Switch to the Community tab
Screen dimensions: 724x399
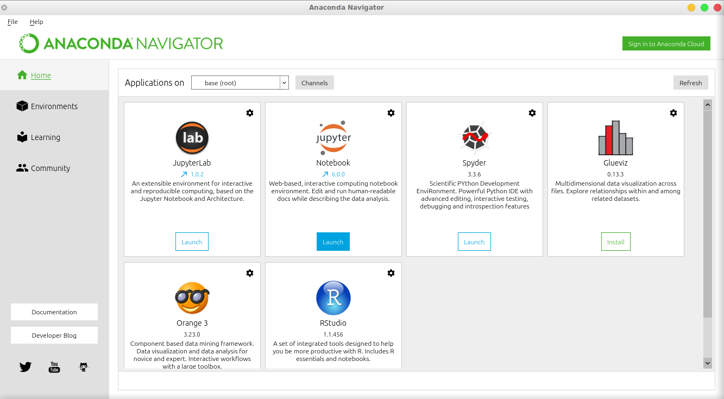[x=54, y=168]
